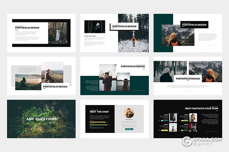The height and width of the screenshot is (152, 229).
Task: Click the Meet Fantastic Four Team title
Action: [x=202, y=108]
